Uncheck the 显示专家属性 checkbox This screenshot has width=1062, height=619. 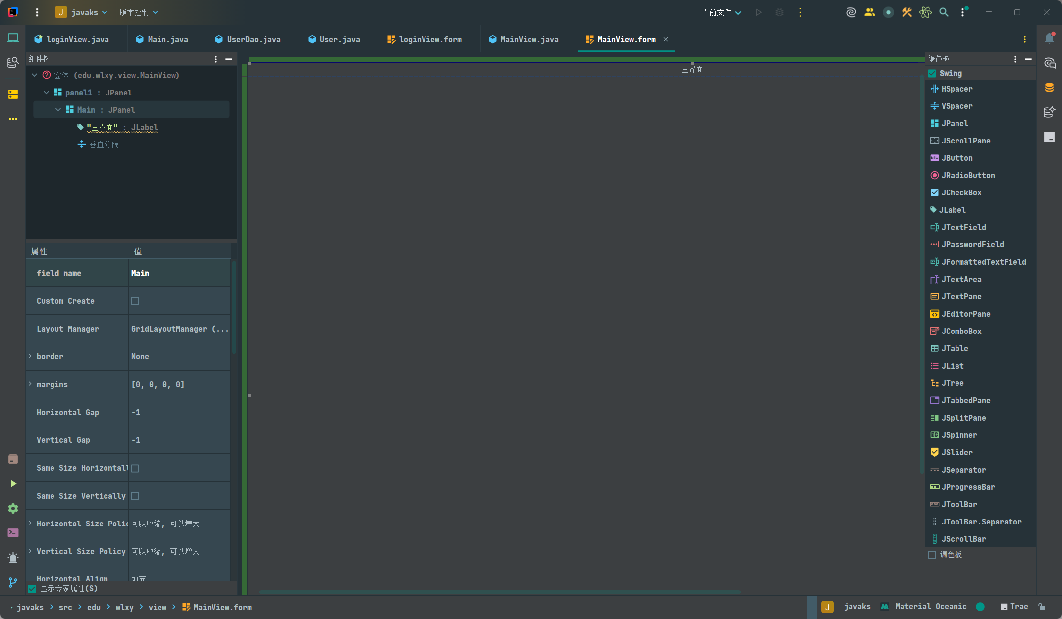(32, 588)
